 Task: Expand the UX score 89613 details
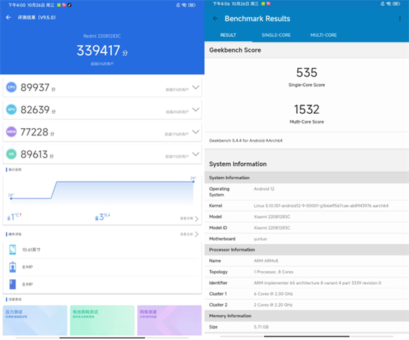click(196, 155)
